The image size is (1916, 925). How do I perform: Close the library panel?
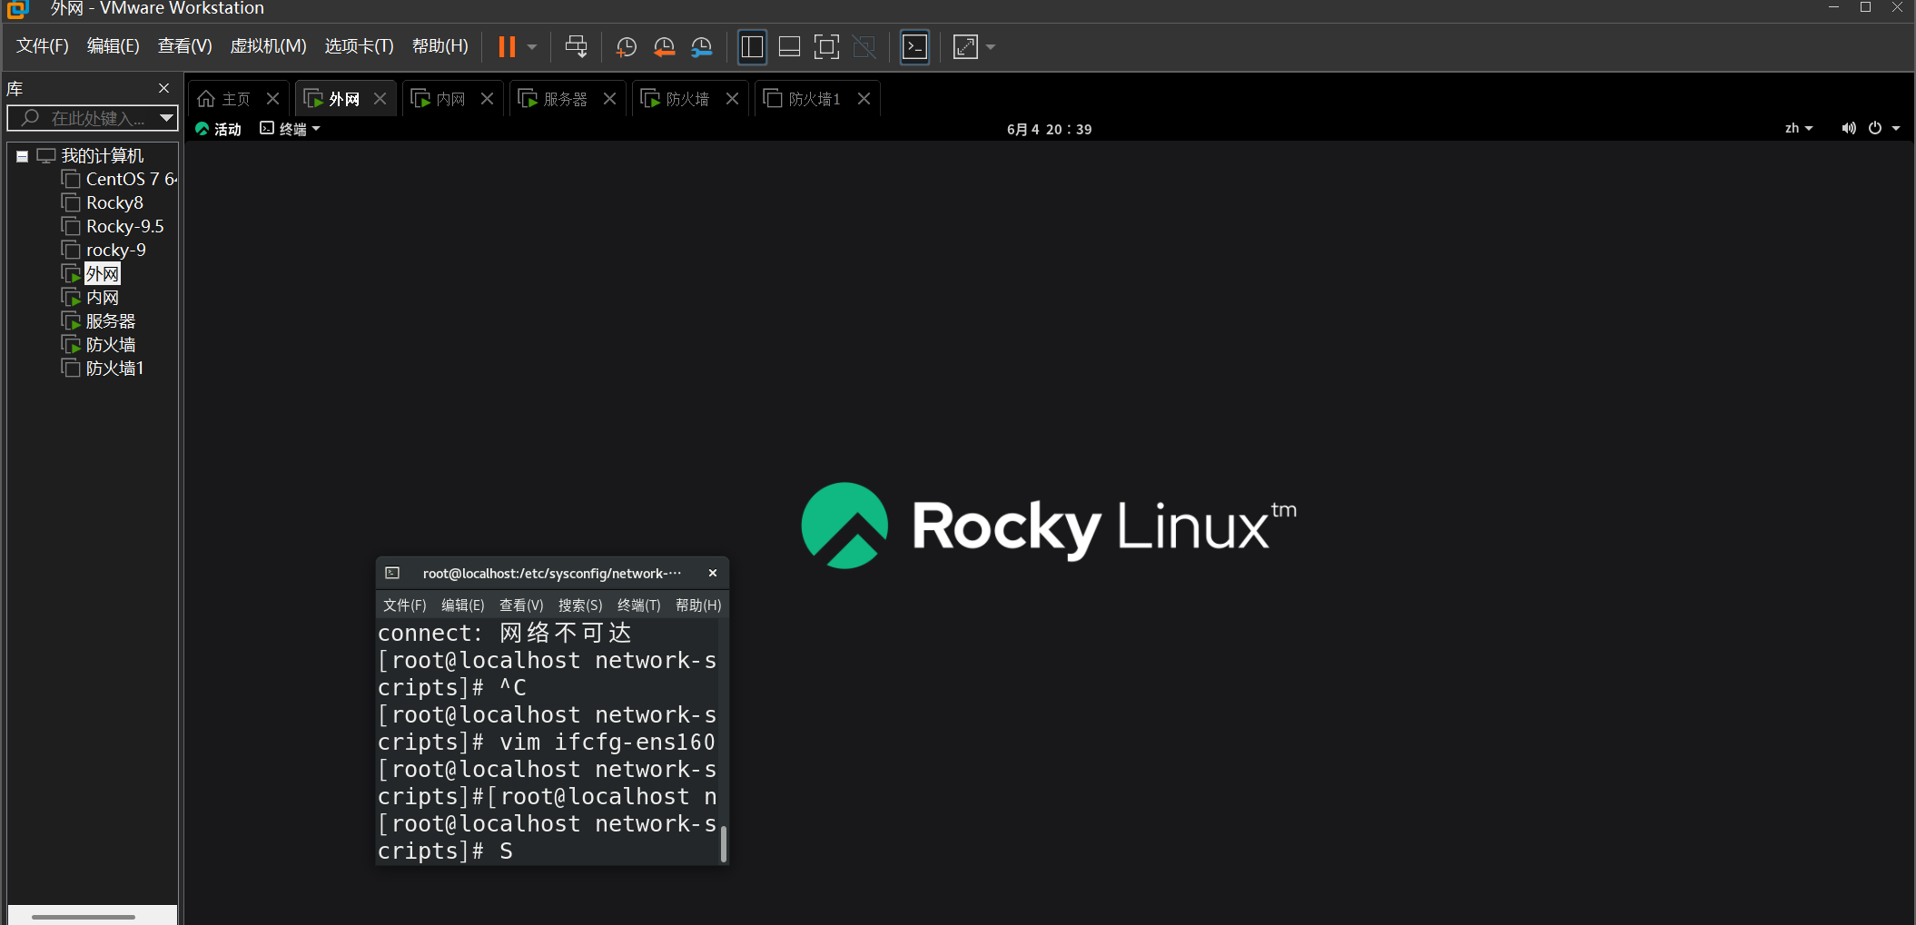tap(163, 88)
